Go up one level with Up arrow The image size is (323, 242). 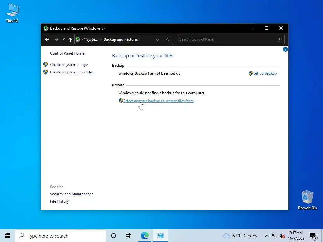70,39
